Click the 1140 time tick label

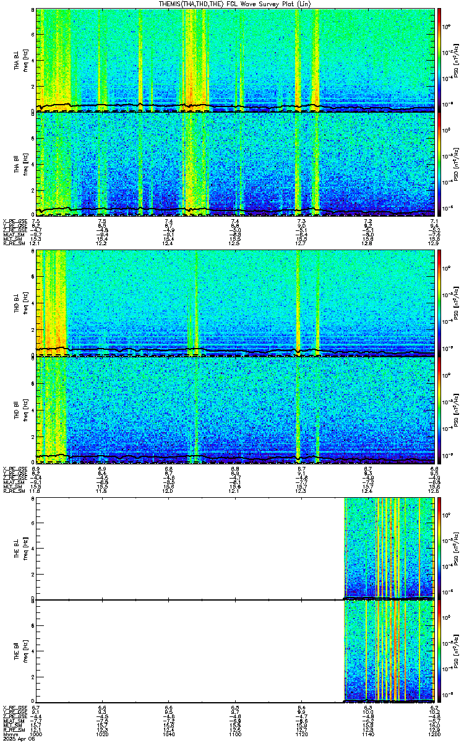click(367, 734)
